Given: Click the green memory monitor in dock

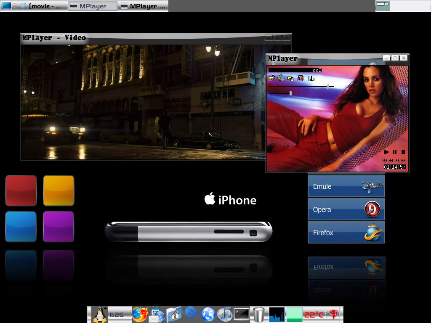Looking at the screenshot, I should pos(294,315).
